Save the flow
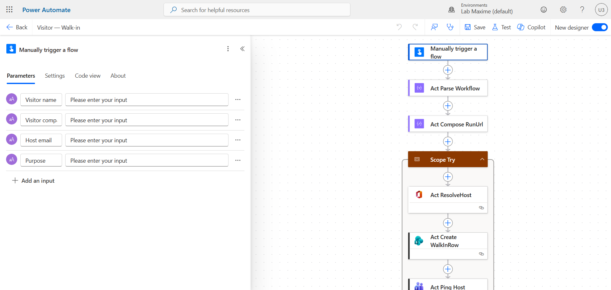Screen dimensions: 611x290 click(x=475, y=27)
